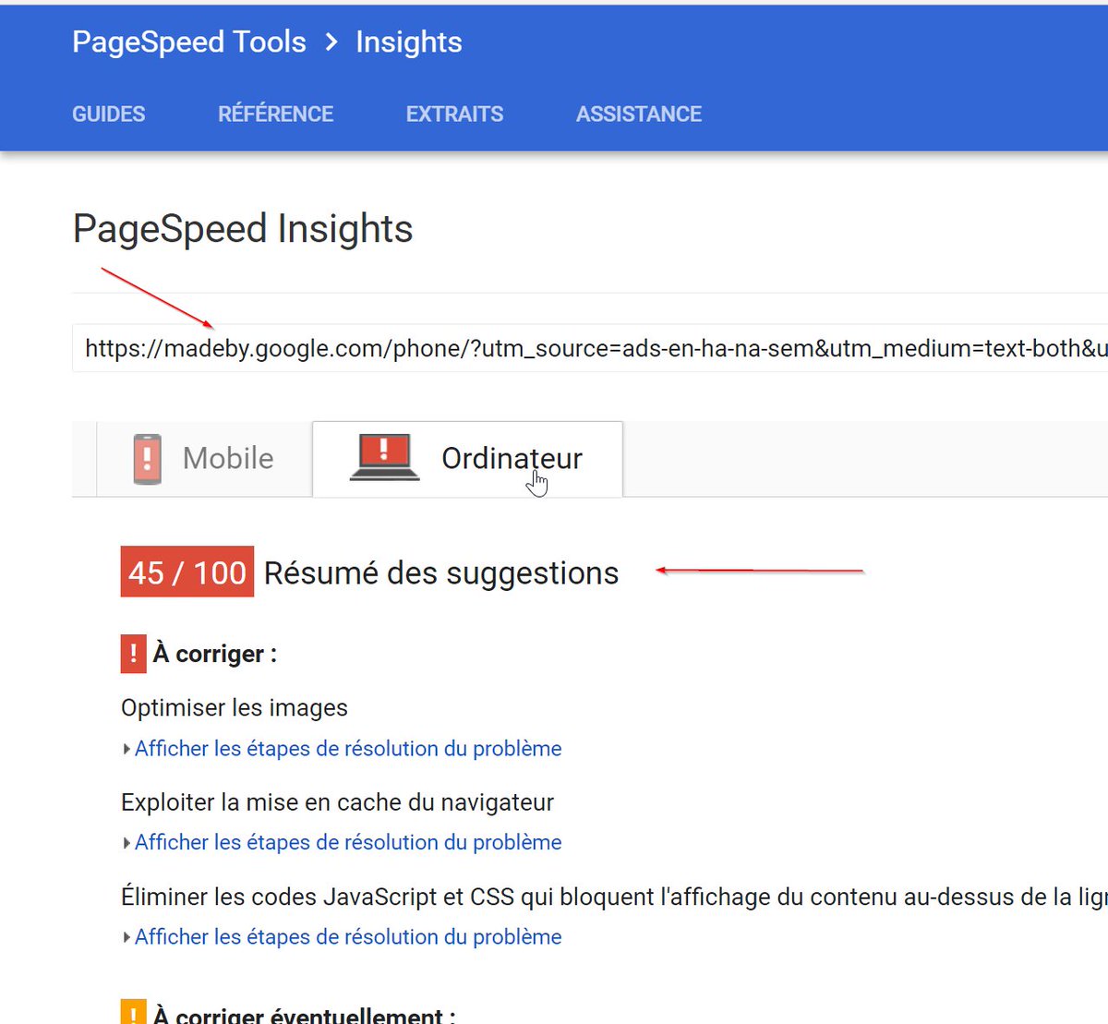Click 'Exploiter la mise en cache du navigateur' text

[x=337, y=802]
